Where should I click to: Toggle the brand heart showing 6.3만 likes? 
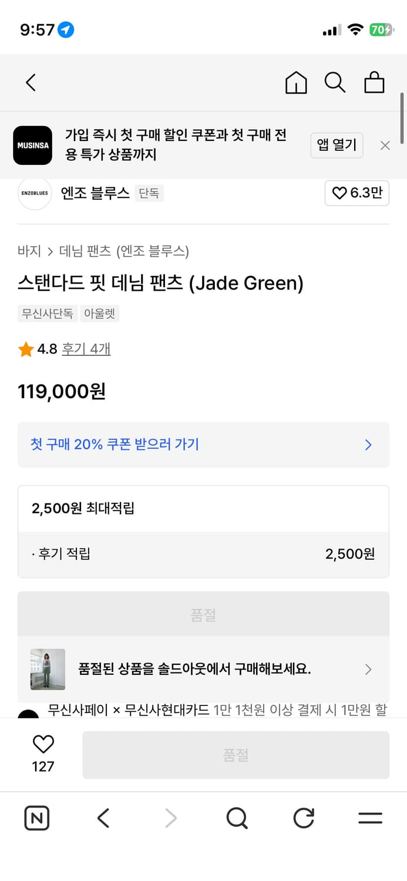(356, 193)
